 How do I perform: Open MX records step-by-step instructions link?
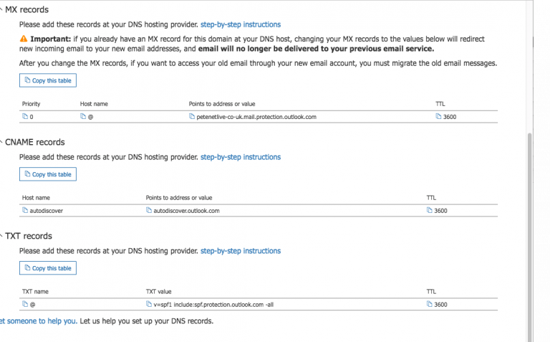click(241, 24)
